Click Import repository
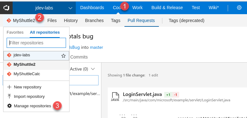247x118 pixels. pyautogui.click(x=29, y=97)
